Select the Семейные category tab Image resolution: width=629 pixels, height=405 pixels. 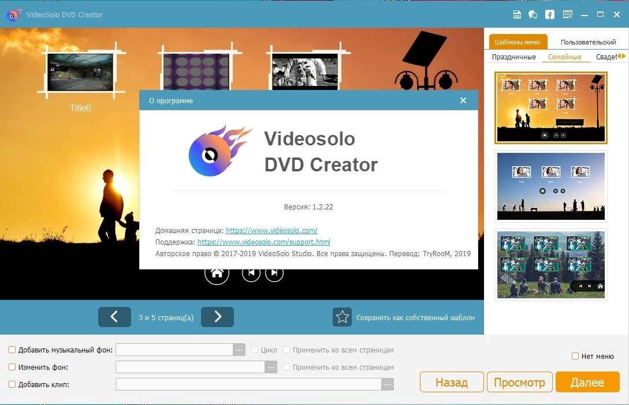(564, 57)
